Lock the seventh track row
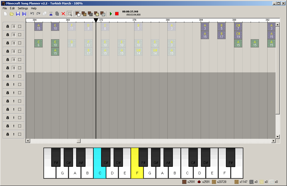Image resolution: width=287 pixels, height=186 pixels. point(8,76)
